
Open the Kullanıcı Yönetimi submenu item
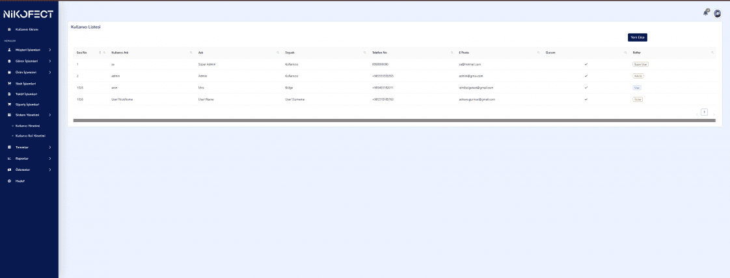29,125
